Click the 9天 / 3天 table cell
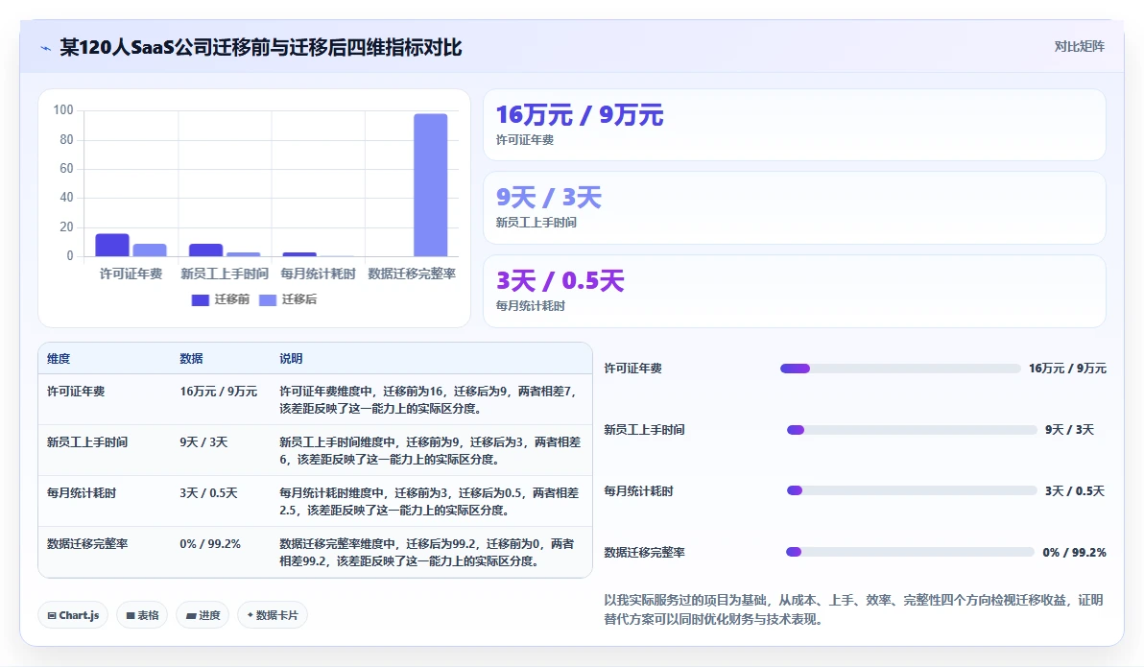The height and width of the screenshot is (667, 1144). [x=203, y=442]
